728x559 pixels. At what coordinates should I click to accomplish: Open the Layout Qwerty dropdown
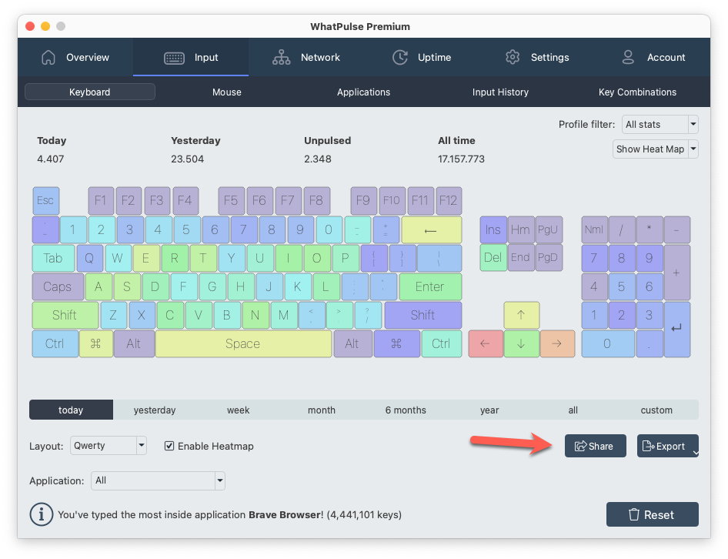tap(108, 446)
